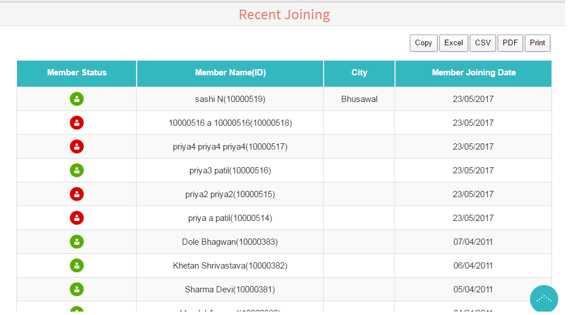Click red status icon for member 10000518
573x315 pixels.
coord(77,123)
